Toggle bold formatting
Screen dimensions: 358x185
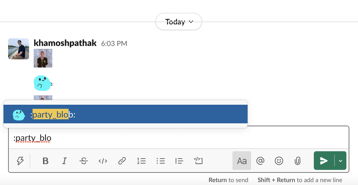pyautogui.click(x=45, y=161)
